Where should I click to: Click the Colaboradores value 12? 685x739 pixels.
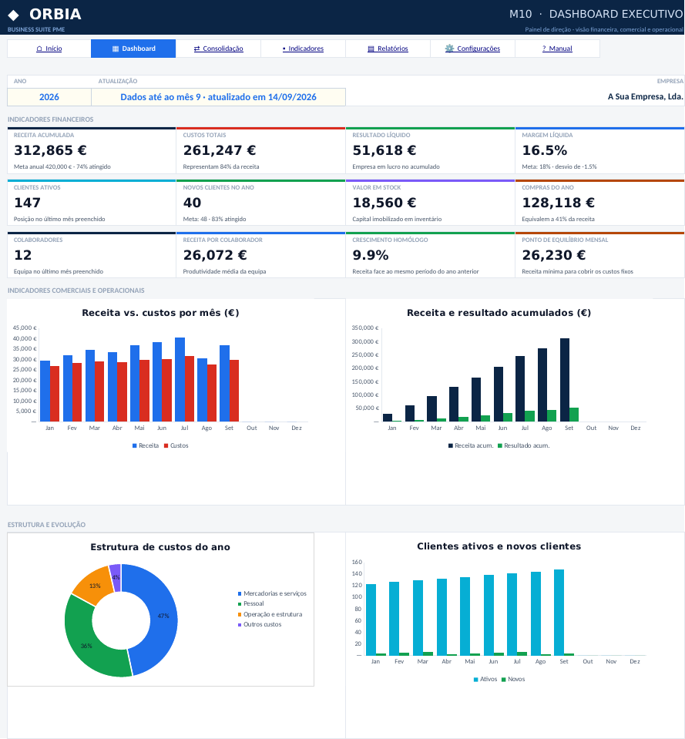click(22, 255)
